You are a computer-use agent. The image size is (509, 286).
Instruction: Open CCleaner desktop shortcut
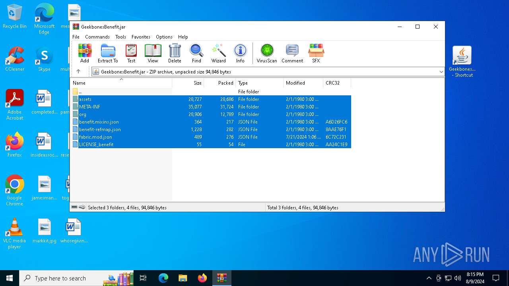(x=15, y=59)
